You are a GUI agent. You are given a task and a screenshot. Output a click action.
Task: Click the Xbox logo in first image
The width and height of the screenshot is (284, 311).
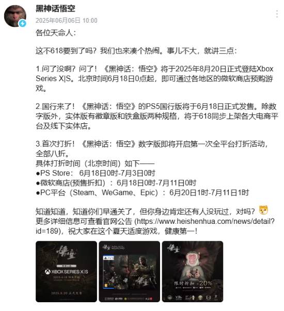pos(48,272)
